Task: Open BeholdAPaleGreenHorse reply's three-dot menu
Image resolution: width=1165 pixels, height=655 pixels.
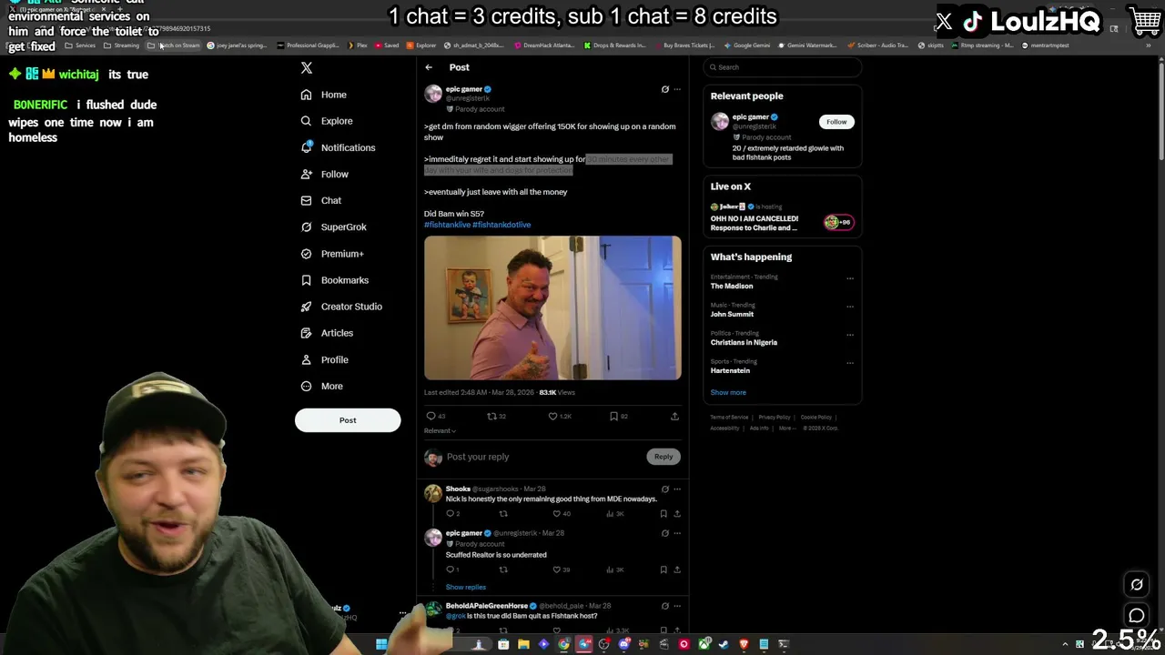Action: click(x=677, y=606)
